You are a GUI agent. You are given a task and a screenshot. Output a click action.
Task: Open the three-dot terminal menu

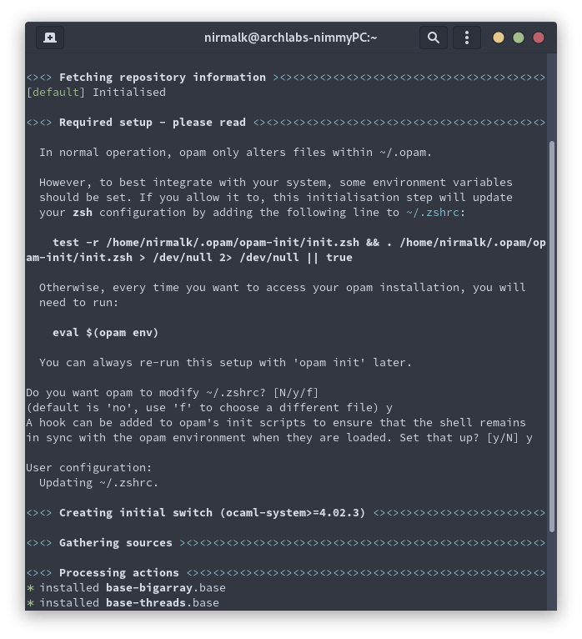click(x=467, y=38)
